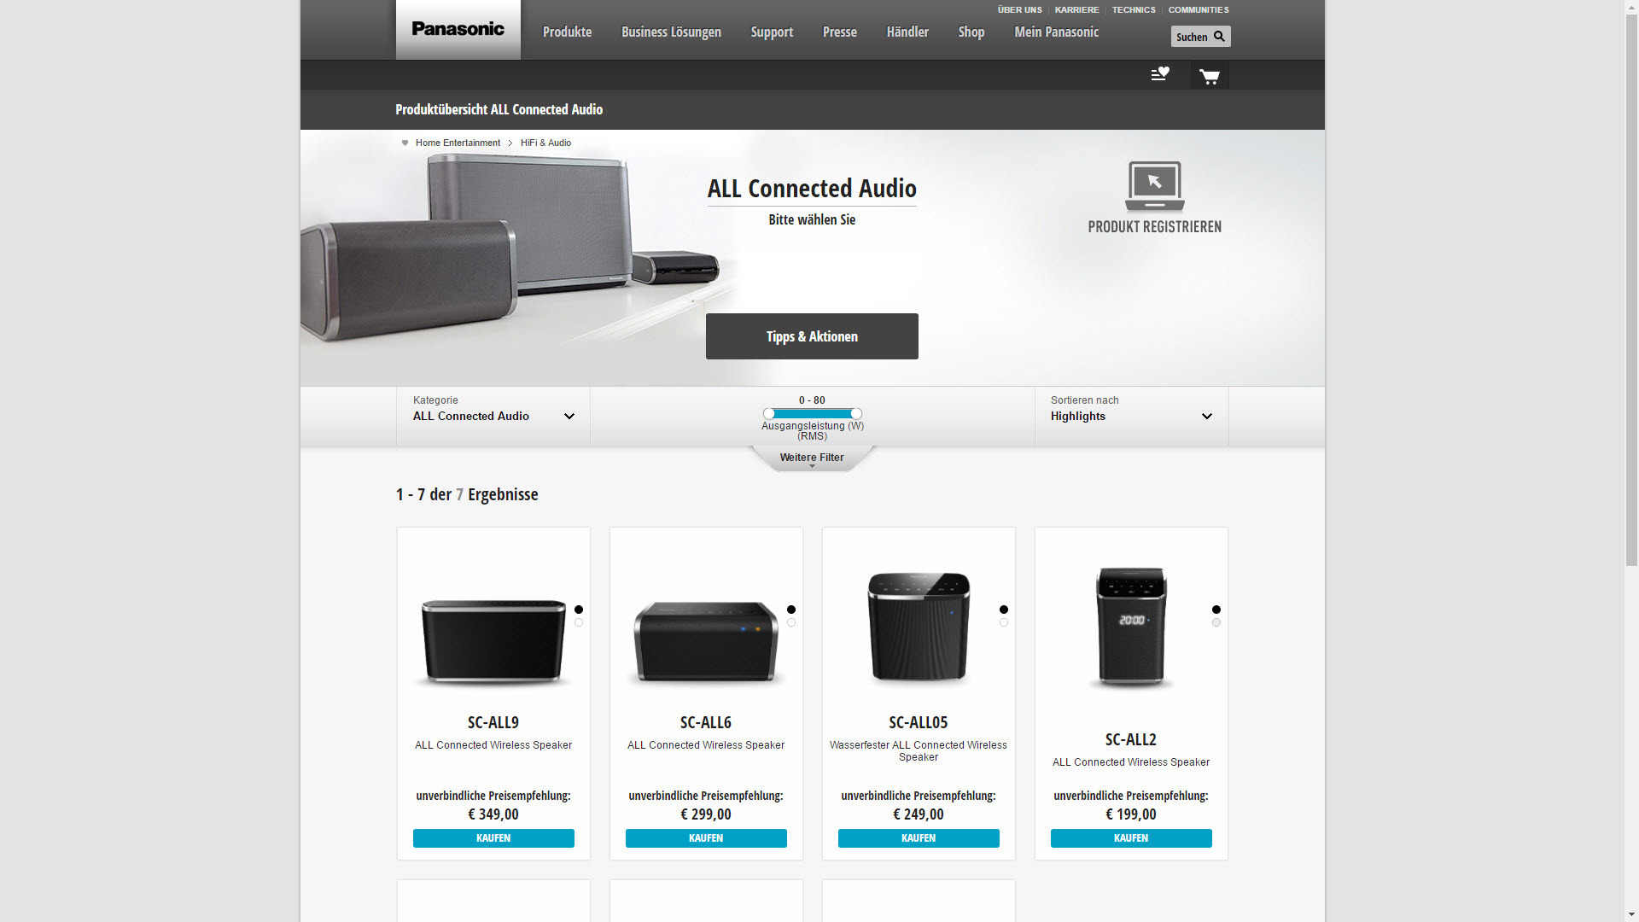Open the wishlist heart icon
Screen dimensions: 1639x922
pyautogui.click(x=1159, y=74)
